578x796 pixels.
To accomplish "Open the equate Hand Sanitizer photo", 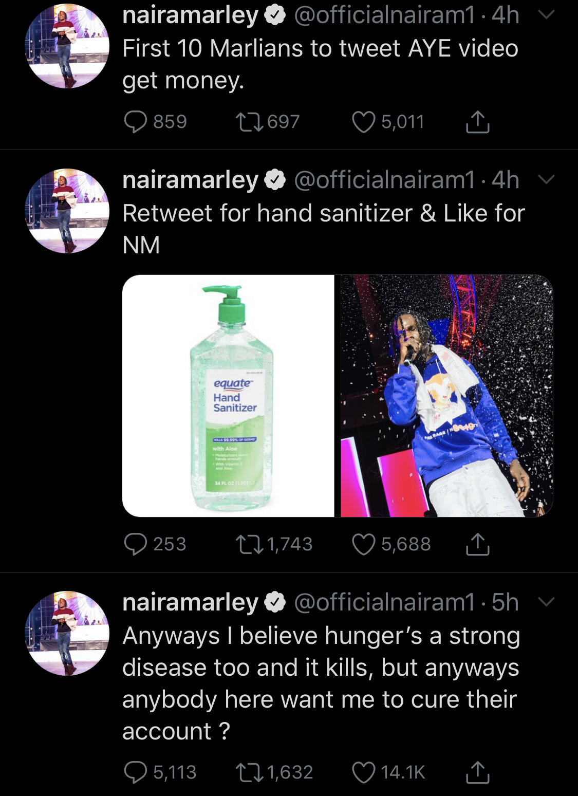I will pyautogui.click(x=228, y=396).
